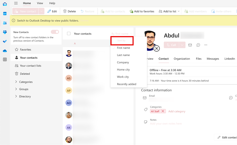Viewport: 237px width, 145px height.
Task: Select the AP contact avatar
Action: tap(69, 90)
